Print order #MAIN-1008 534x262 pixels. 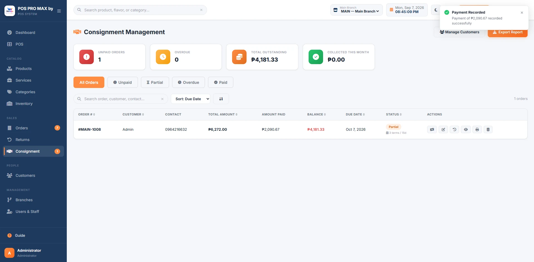(477, 129)
